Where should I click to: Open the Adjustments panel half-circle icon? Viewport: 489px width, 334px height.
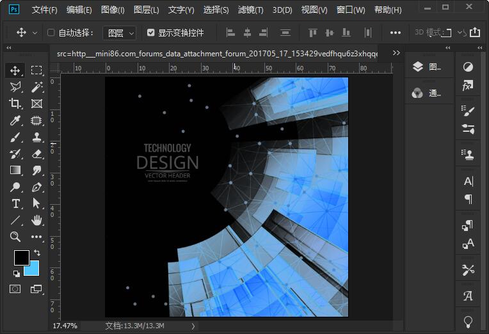[x=468, y=67]
